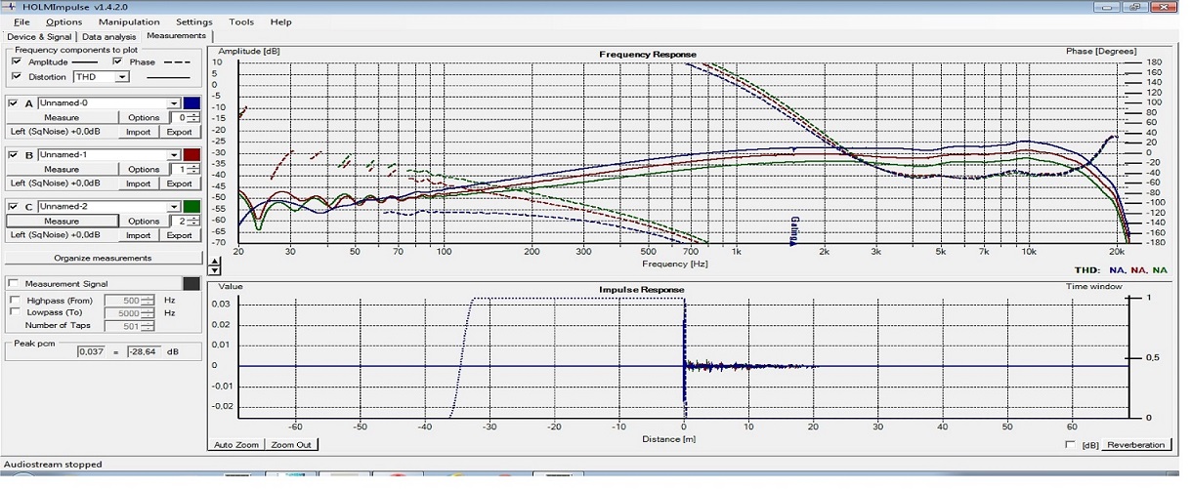The height and width of the screenshot is (489, 1192).
Task: Enable the Measurement Signal checkbox
Action: [x=15, y=284]
